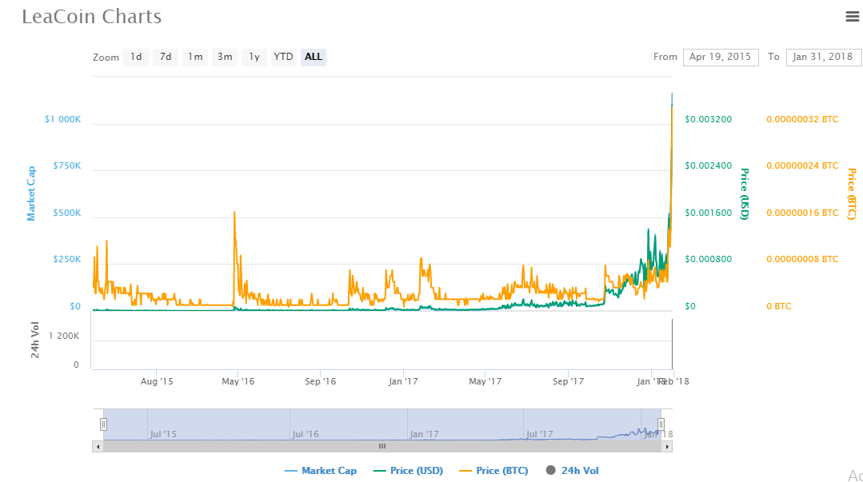863x482 pixels.
Task: Select the 1m zoom range
Action: pos(195,57)
